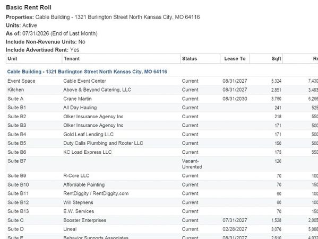Click the 'Suite B6' unit cell

[17, 152]
